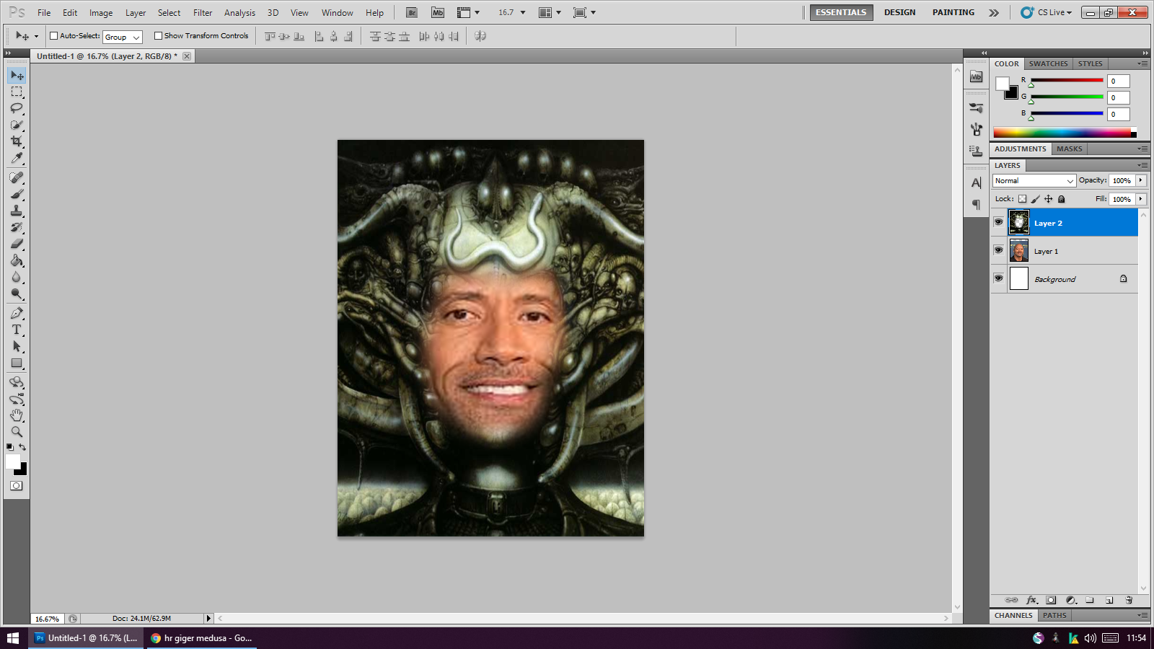
Task: Select the Rectangle shape tool
Action: pyautogui.click(x=17, y=363)
